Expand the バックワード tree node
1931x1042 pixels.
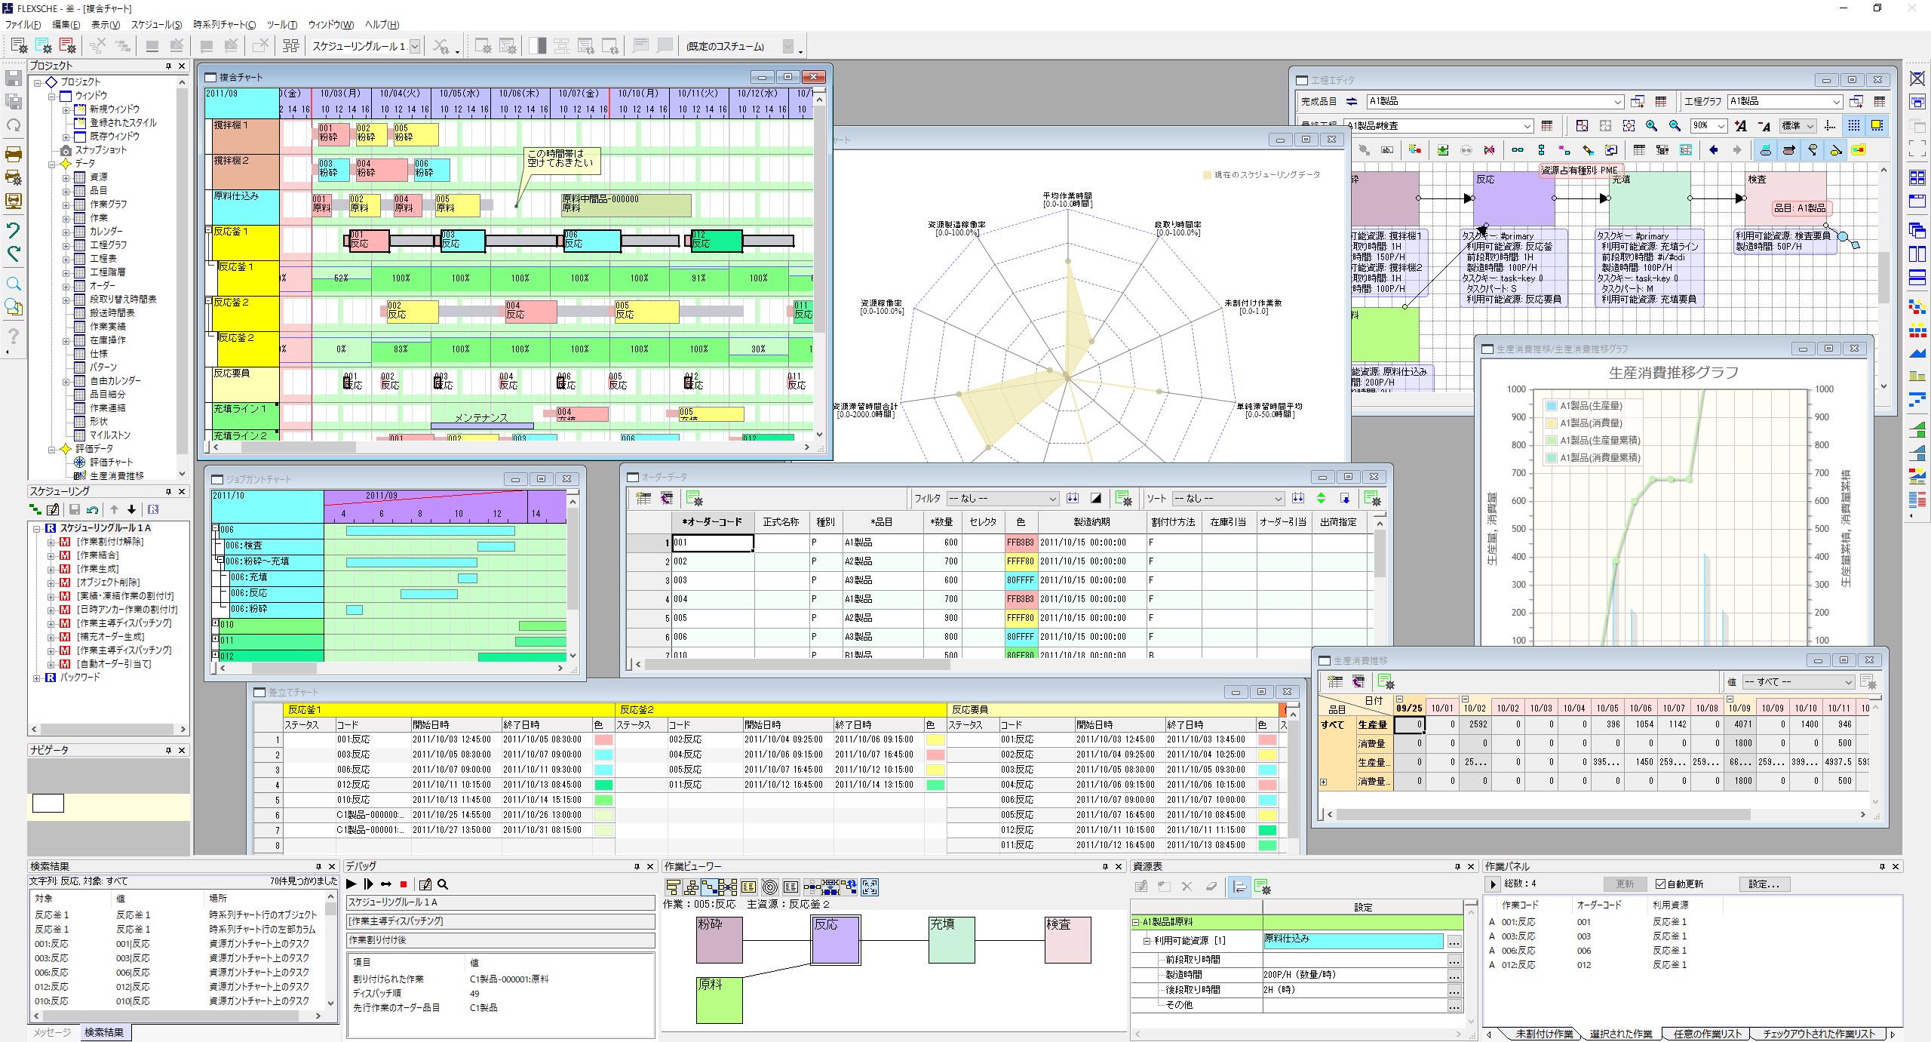pyautogui.click(x=36, y=678)
